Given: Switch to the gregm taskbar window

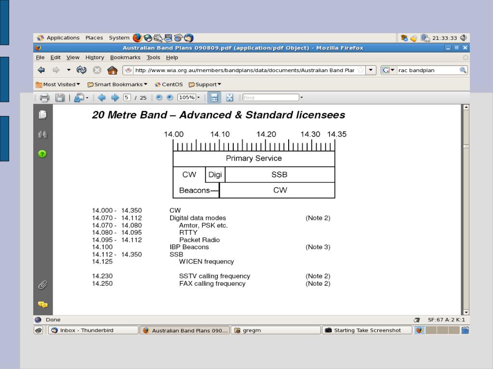Looking at the screenshot, I should click(276, 330).
